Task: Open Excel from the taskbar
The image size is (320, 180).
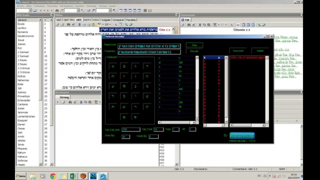Action: pos(73,176)
